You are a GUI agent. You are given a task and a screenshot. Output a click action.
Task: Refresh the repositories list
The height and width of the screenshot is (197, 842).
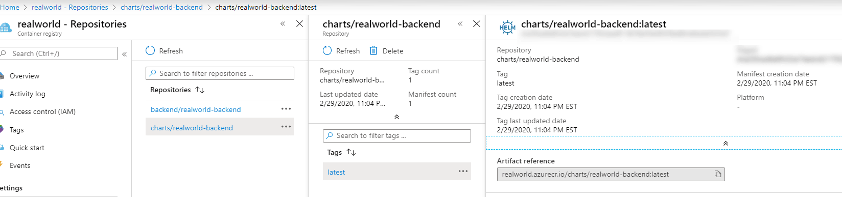coord(164,51)
